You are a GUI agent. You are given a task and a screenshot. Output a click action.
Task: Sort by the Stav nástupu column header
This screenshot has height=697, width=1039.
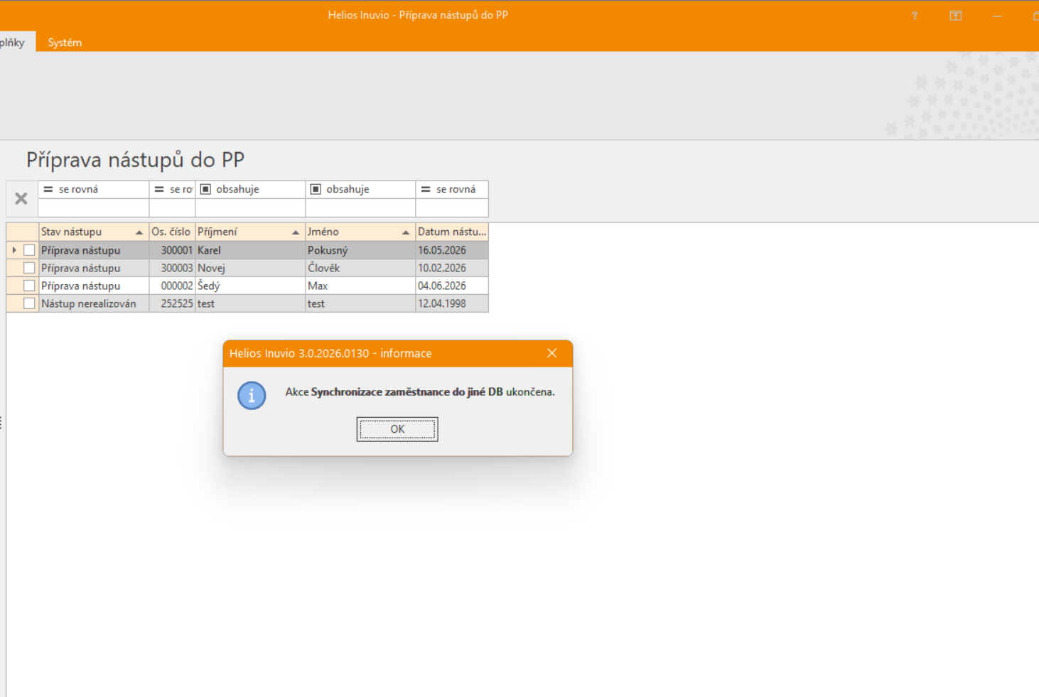pos(94,232)
